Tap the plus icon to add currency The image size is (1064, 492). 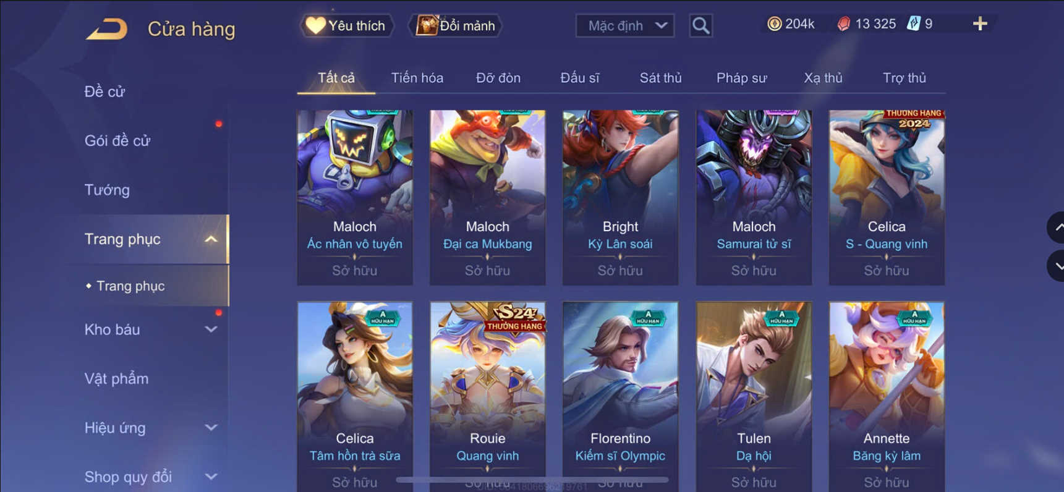[980, 24]
